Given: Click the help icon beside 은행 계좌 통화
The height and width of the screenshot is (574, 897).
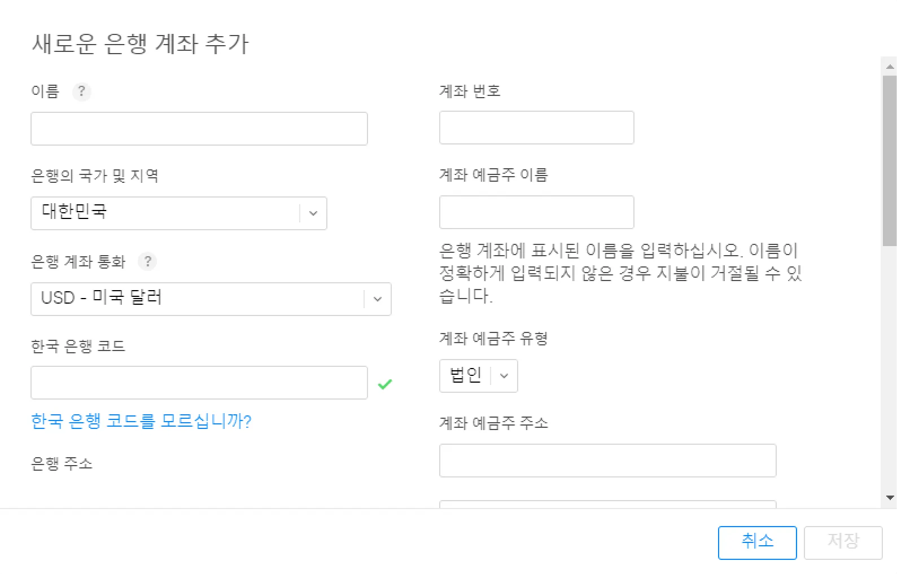Looking at the screenshot, I should tap(147, 261).
